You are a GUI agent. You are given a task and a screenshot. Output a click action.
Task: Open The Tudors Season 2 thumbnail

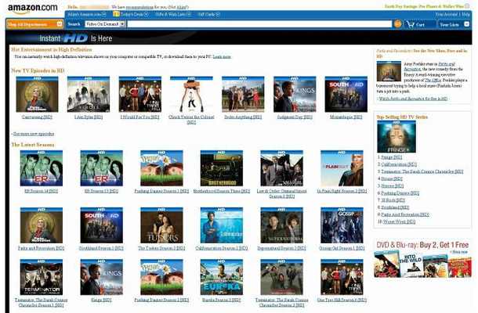(x=161, y=225)
